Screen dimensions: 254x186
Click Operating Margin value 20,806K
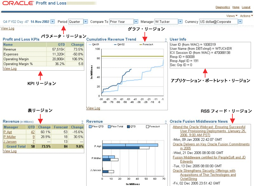pyautogui.click(x=58, y=59)
